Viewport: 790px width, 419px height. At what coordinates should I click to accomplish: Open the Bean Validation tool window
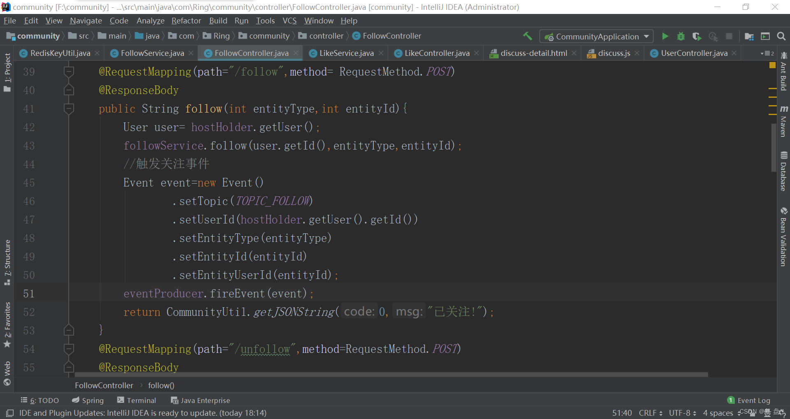click(x=784, y=237)
